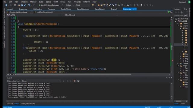Open the Server Explorer side tab
Viewport: 193px width, 108px height.
4,13
